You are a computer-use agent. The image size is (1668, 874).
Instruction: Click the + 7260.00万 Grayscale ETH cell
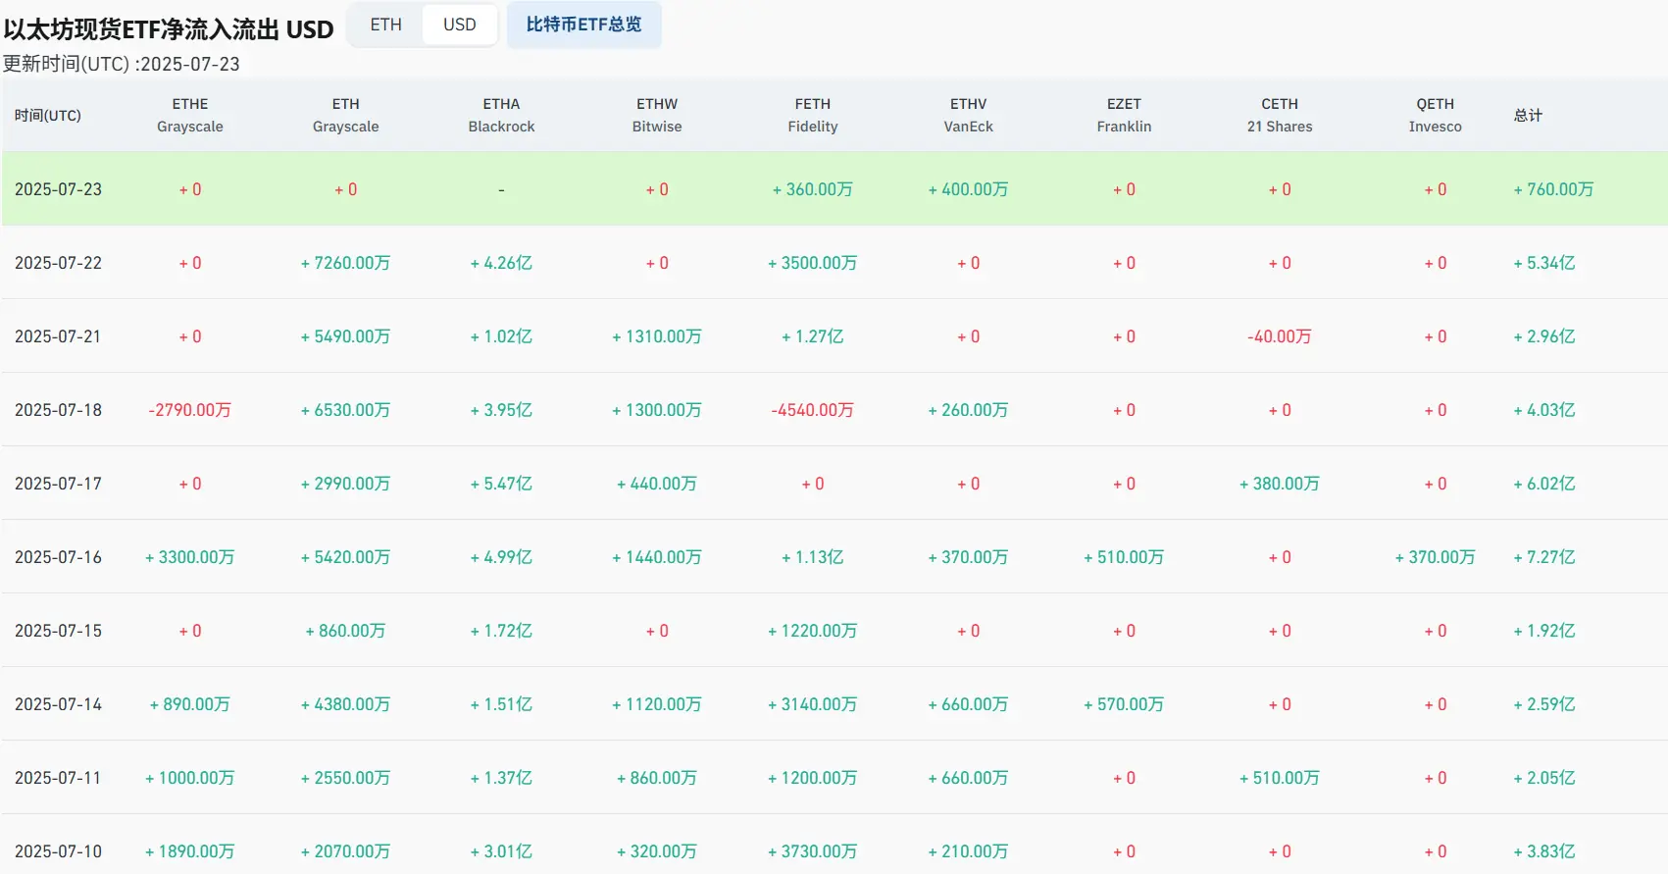(x=345, y=263)
